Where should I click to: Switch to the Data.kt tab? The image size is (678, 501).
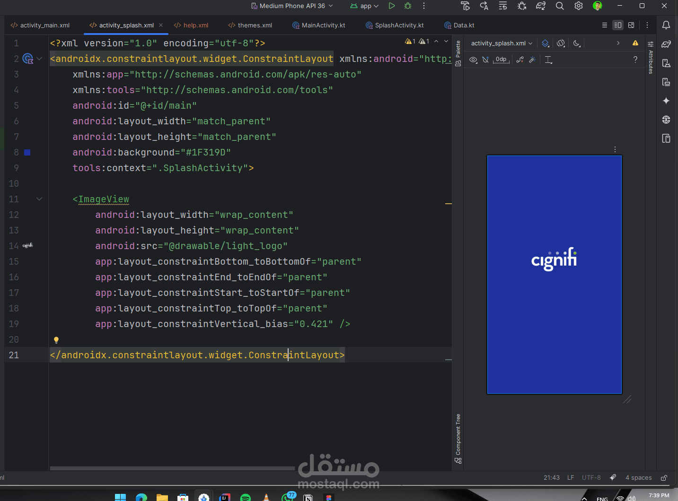pos(459,25)
